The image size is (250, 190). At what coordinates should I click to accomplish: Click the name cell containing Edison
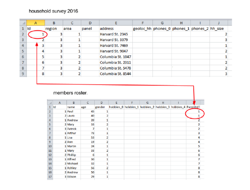[73, 177]
